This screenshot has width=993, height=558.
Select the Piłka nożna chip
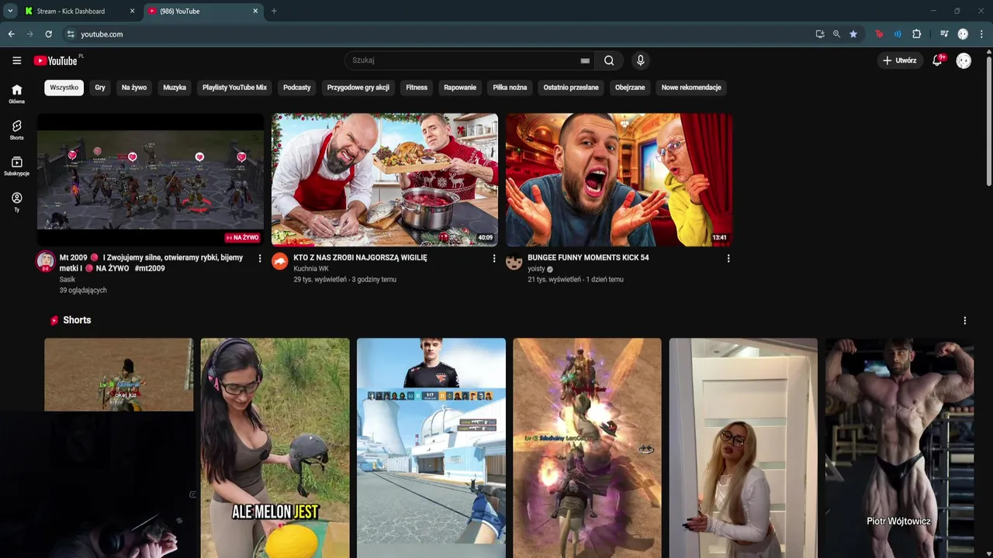[510, 88]
